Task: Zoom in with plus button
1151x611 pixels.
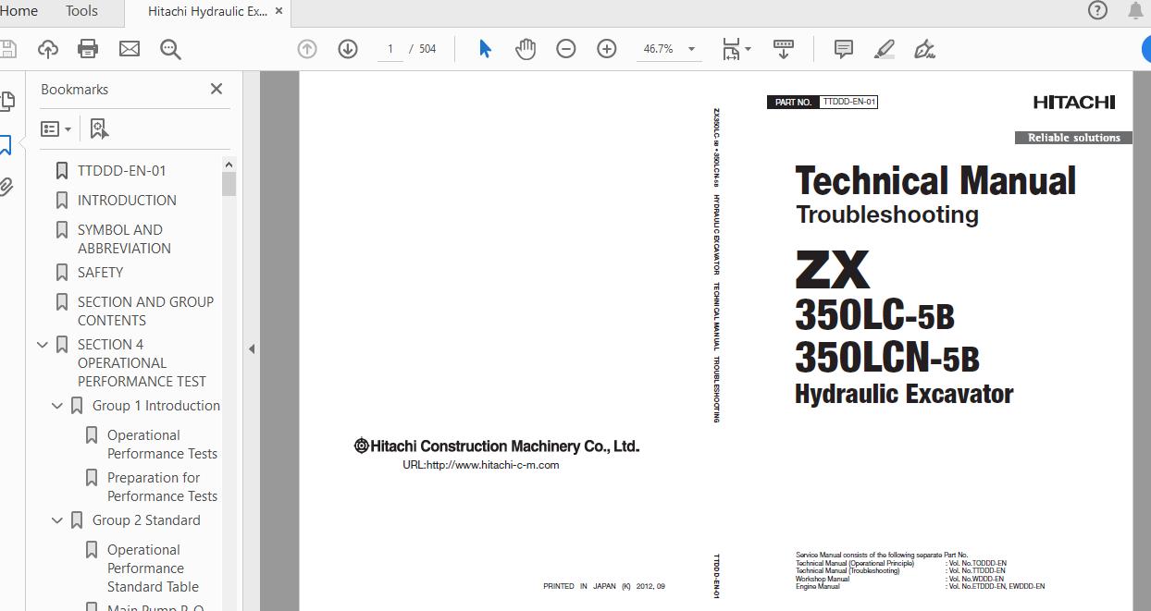Action: (607, 49)
